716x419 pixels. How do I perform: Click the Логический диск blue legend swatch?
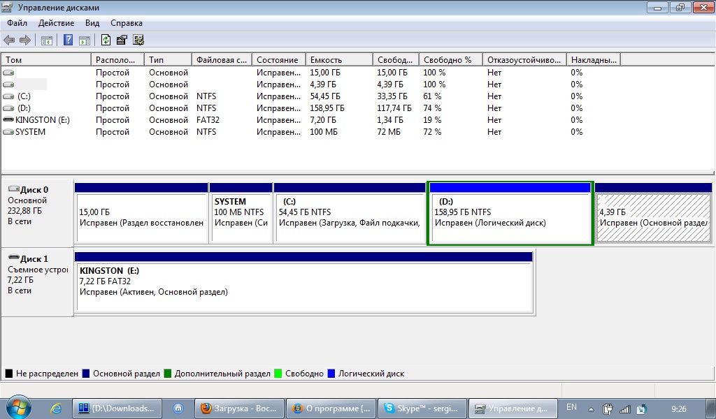point(331,374)
